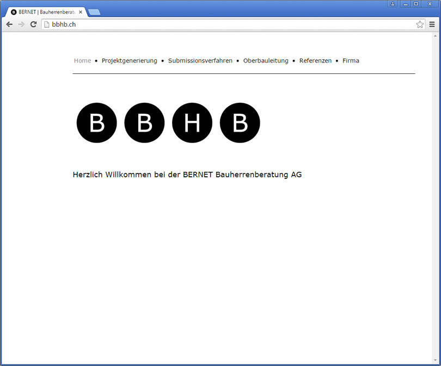Click the page info icon beside the URL

pyautogui.click(x=47, y=24)
